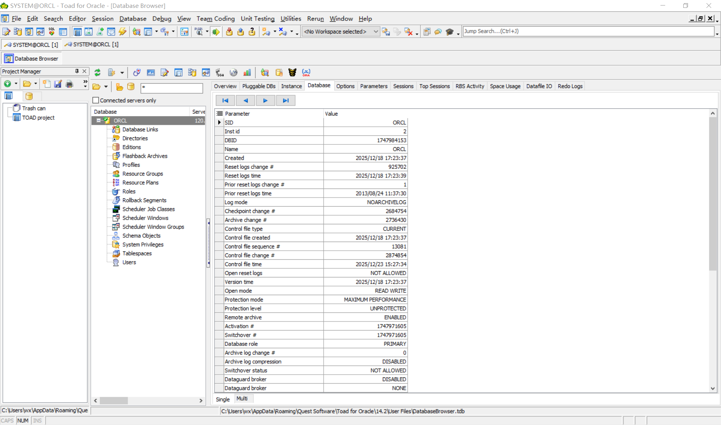
Task: Open the Team Coding menu
Action: [x=215, y=18]
